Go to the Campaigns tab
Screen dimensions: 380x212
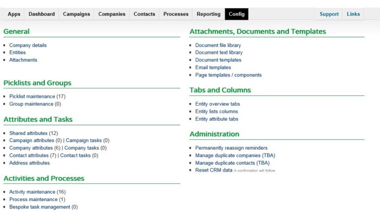point(77,14)
